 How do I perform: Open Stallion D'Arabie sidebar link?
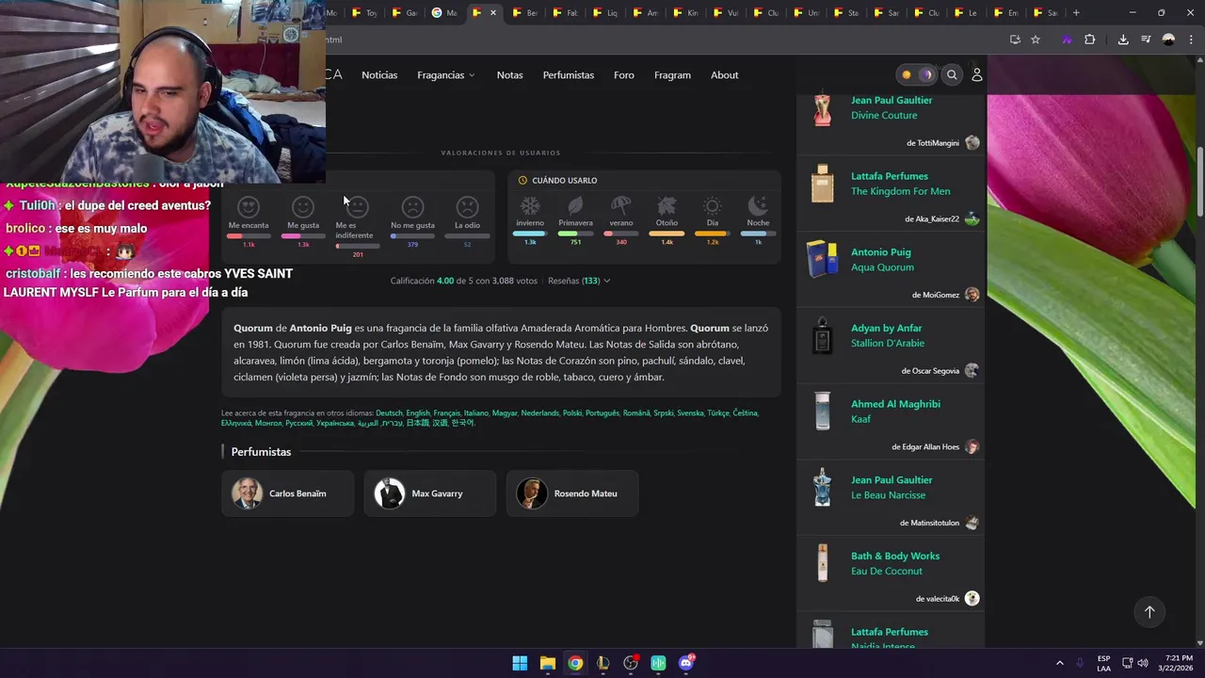point(888,344)
